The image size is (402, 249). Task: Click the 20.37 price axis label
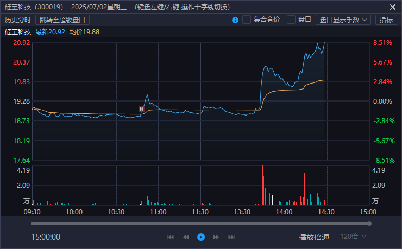click(22, 62)
